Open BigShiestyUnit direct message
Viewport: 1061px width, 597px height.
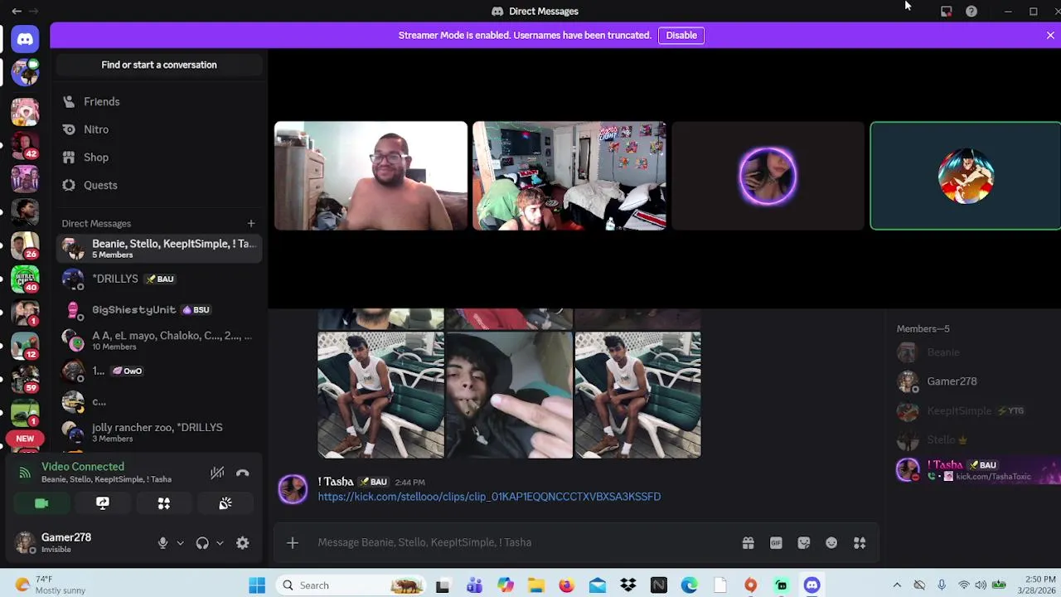coord(159,309)
